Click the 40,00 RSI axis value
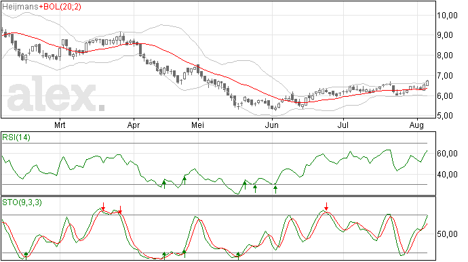 (x=447, y=175)
